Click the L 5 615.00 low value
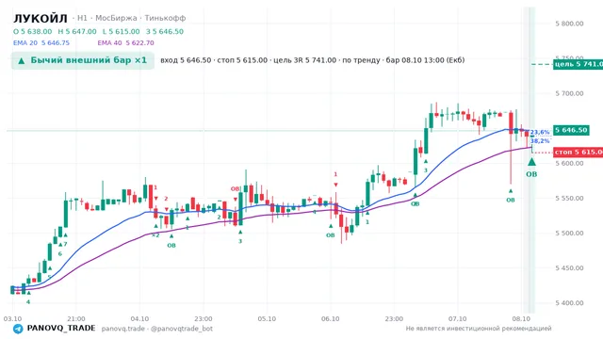 (x=122, y=31)
